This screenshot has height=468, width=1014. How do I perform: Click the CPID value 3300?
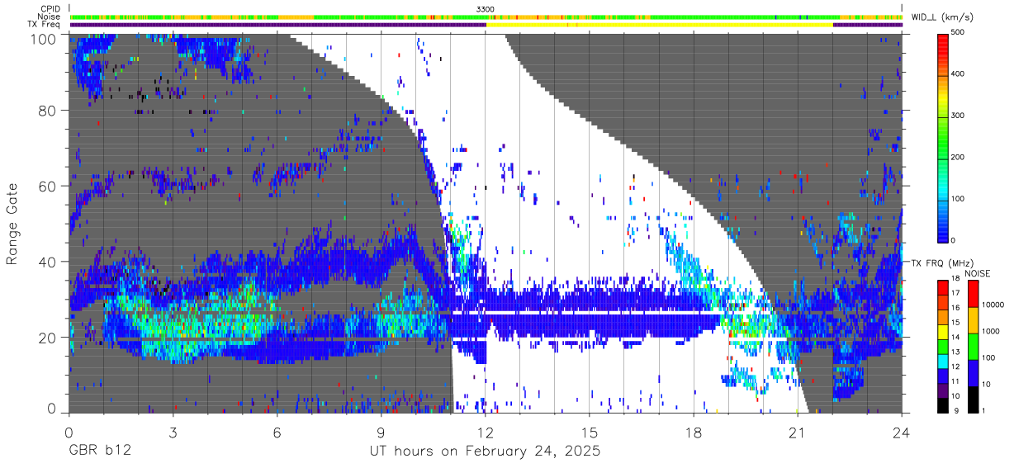point(486,9)
